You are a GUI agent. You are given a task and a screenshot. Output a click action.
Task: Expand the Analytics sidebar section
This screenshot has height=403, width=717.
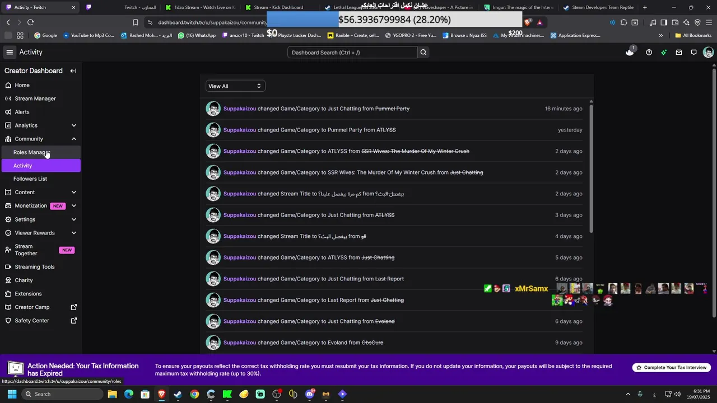coord(73,125)
